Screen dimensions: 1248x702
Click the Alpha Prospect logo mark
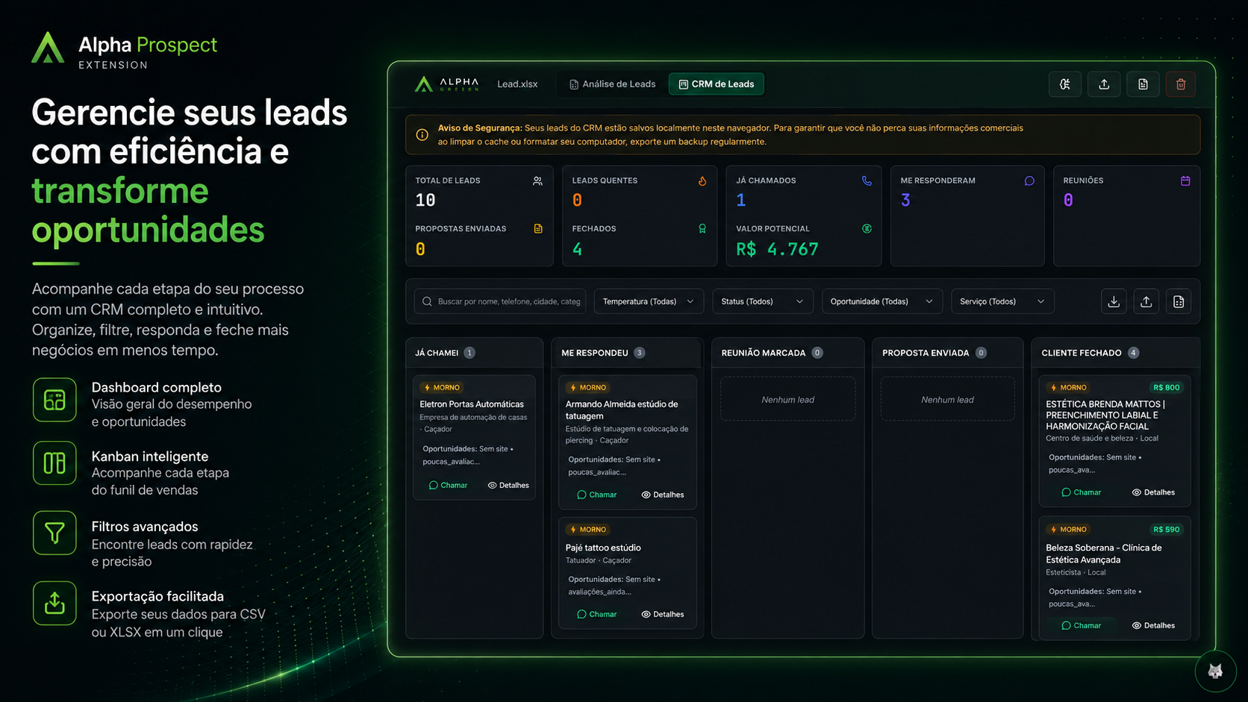click(x=48, y=47)
